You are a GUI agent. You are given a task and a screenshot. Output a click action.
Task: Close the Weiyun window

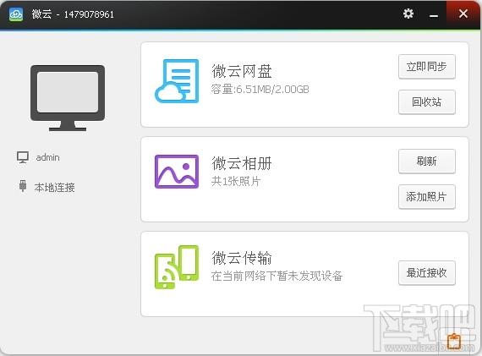(463, 14)
